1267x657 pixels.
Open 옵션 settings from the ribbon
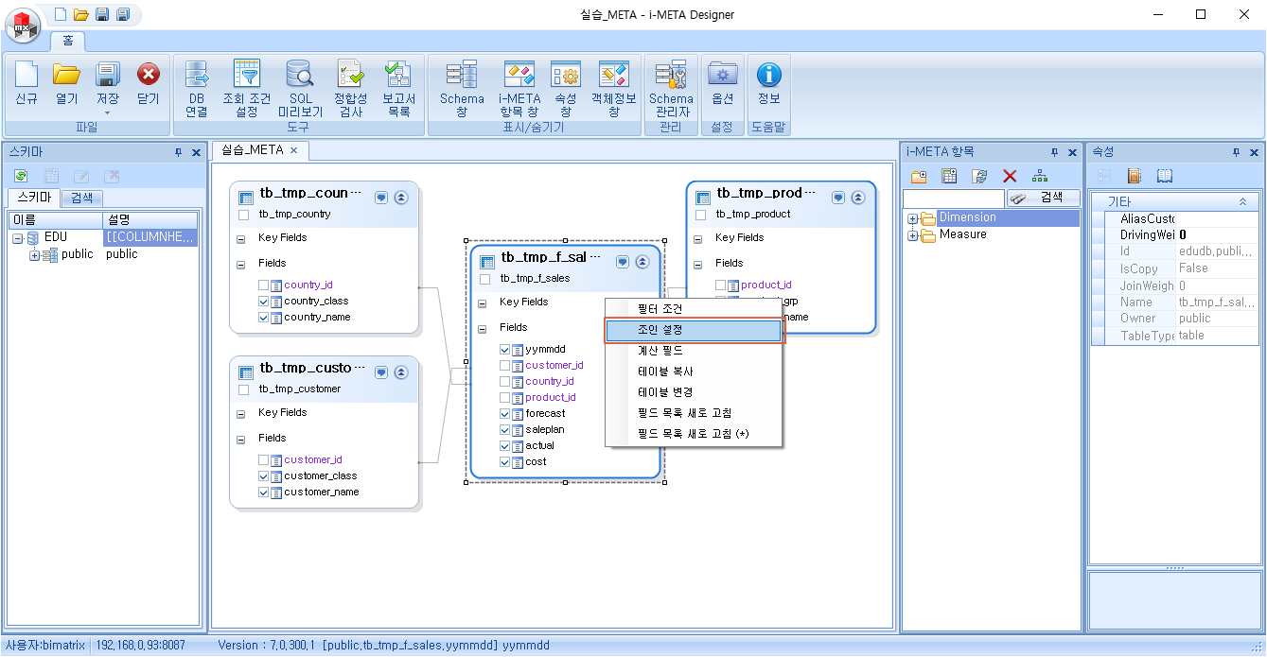(x=723, y=84)
